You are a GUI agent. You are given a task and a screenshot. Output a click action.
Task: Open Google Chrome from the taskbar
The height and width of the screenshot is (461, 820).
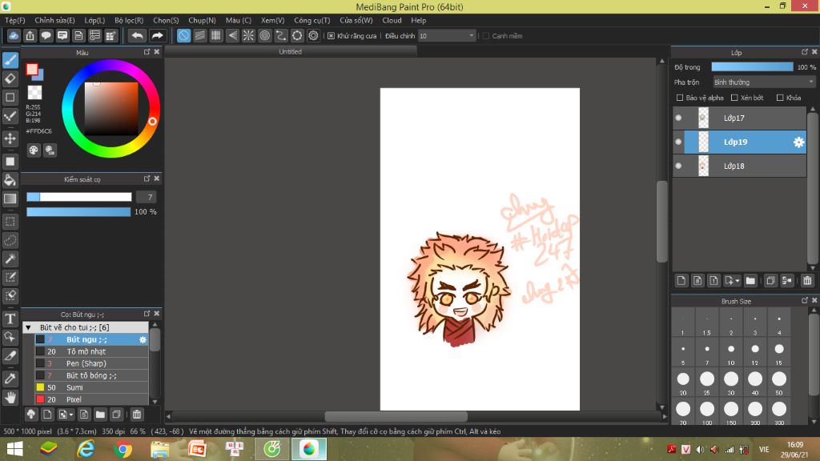click(123, 449)
